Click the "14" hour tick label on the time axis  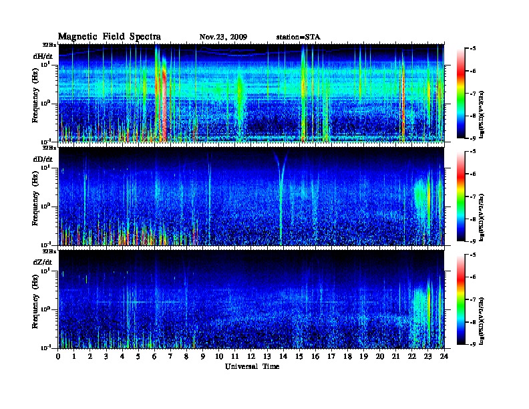283,357
